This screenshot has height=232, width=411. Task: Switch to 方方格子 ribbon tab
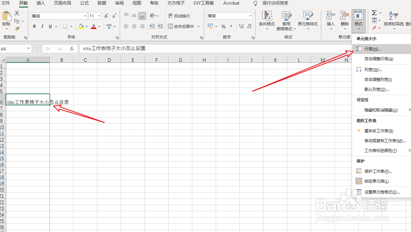click(x=176, y=3)
